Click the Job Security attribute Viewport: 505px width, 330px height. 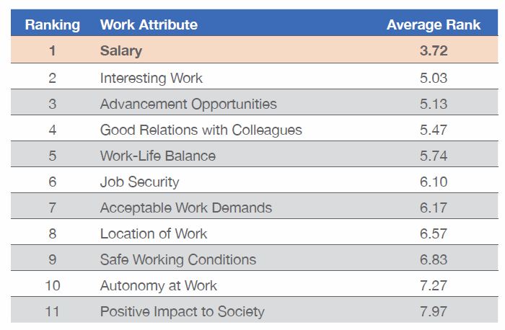coord(139,182)
